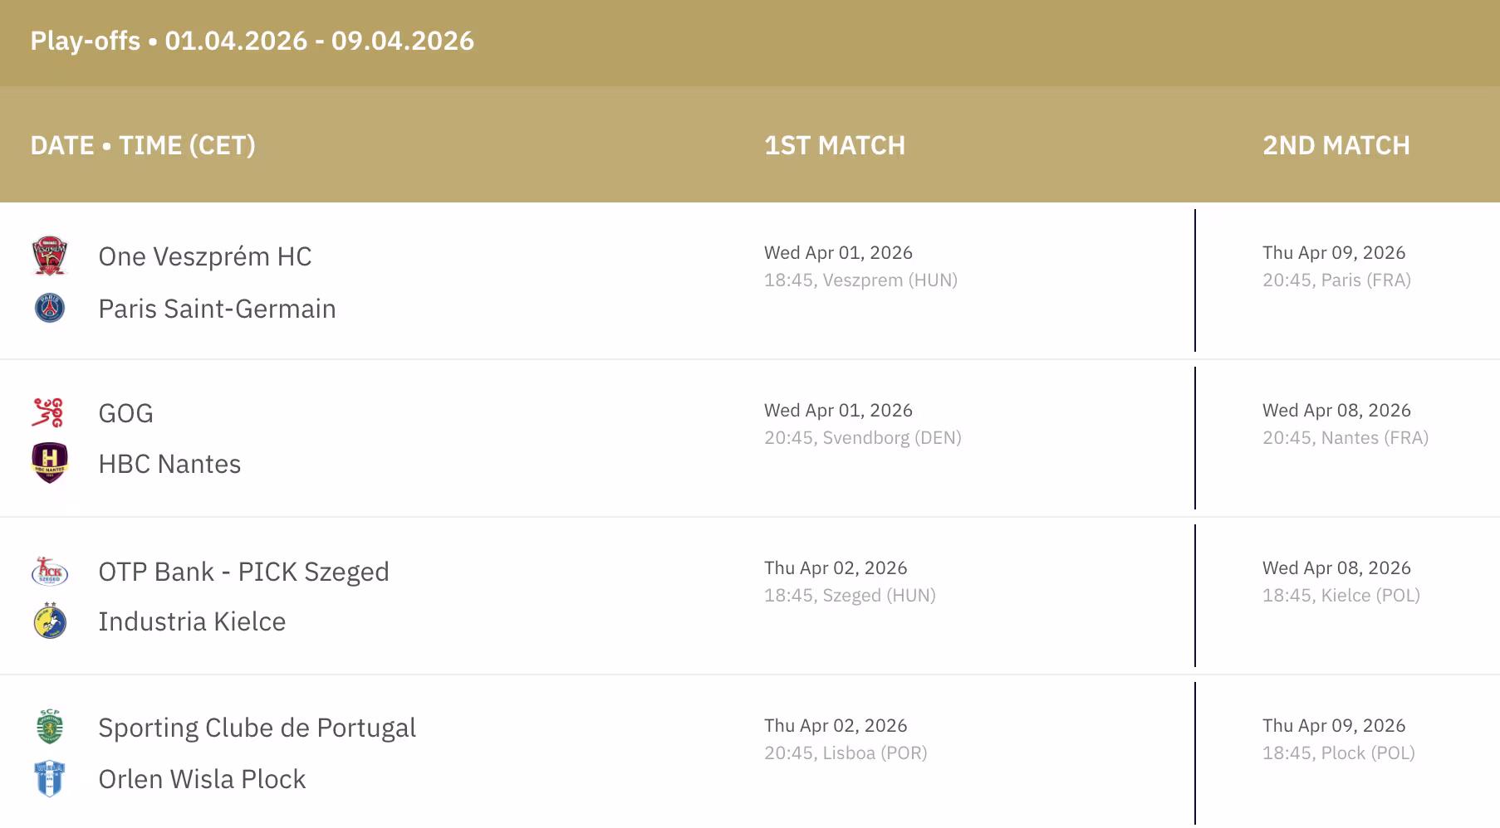
Task: Select the Industria Kielce team name
Action: 192,621
